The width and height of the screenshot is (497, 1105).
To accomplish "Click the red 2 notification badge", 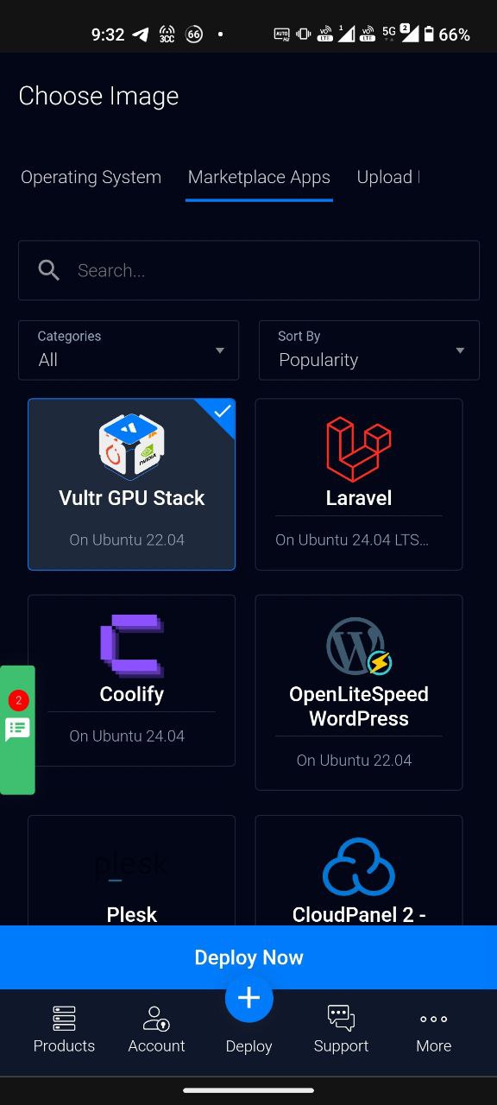I will click(17, 700).
